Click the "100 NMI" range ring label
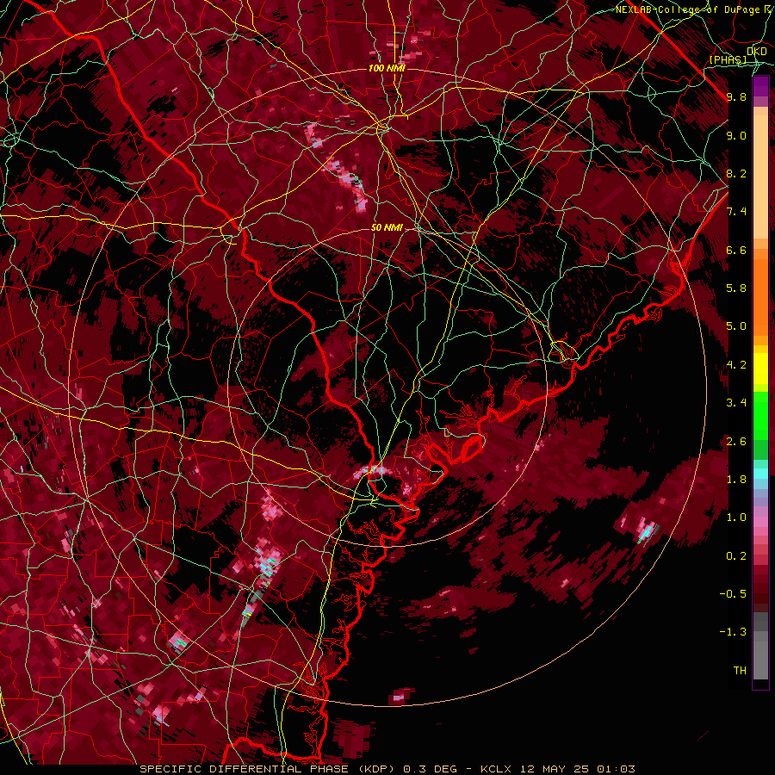 [387, 68]
